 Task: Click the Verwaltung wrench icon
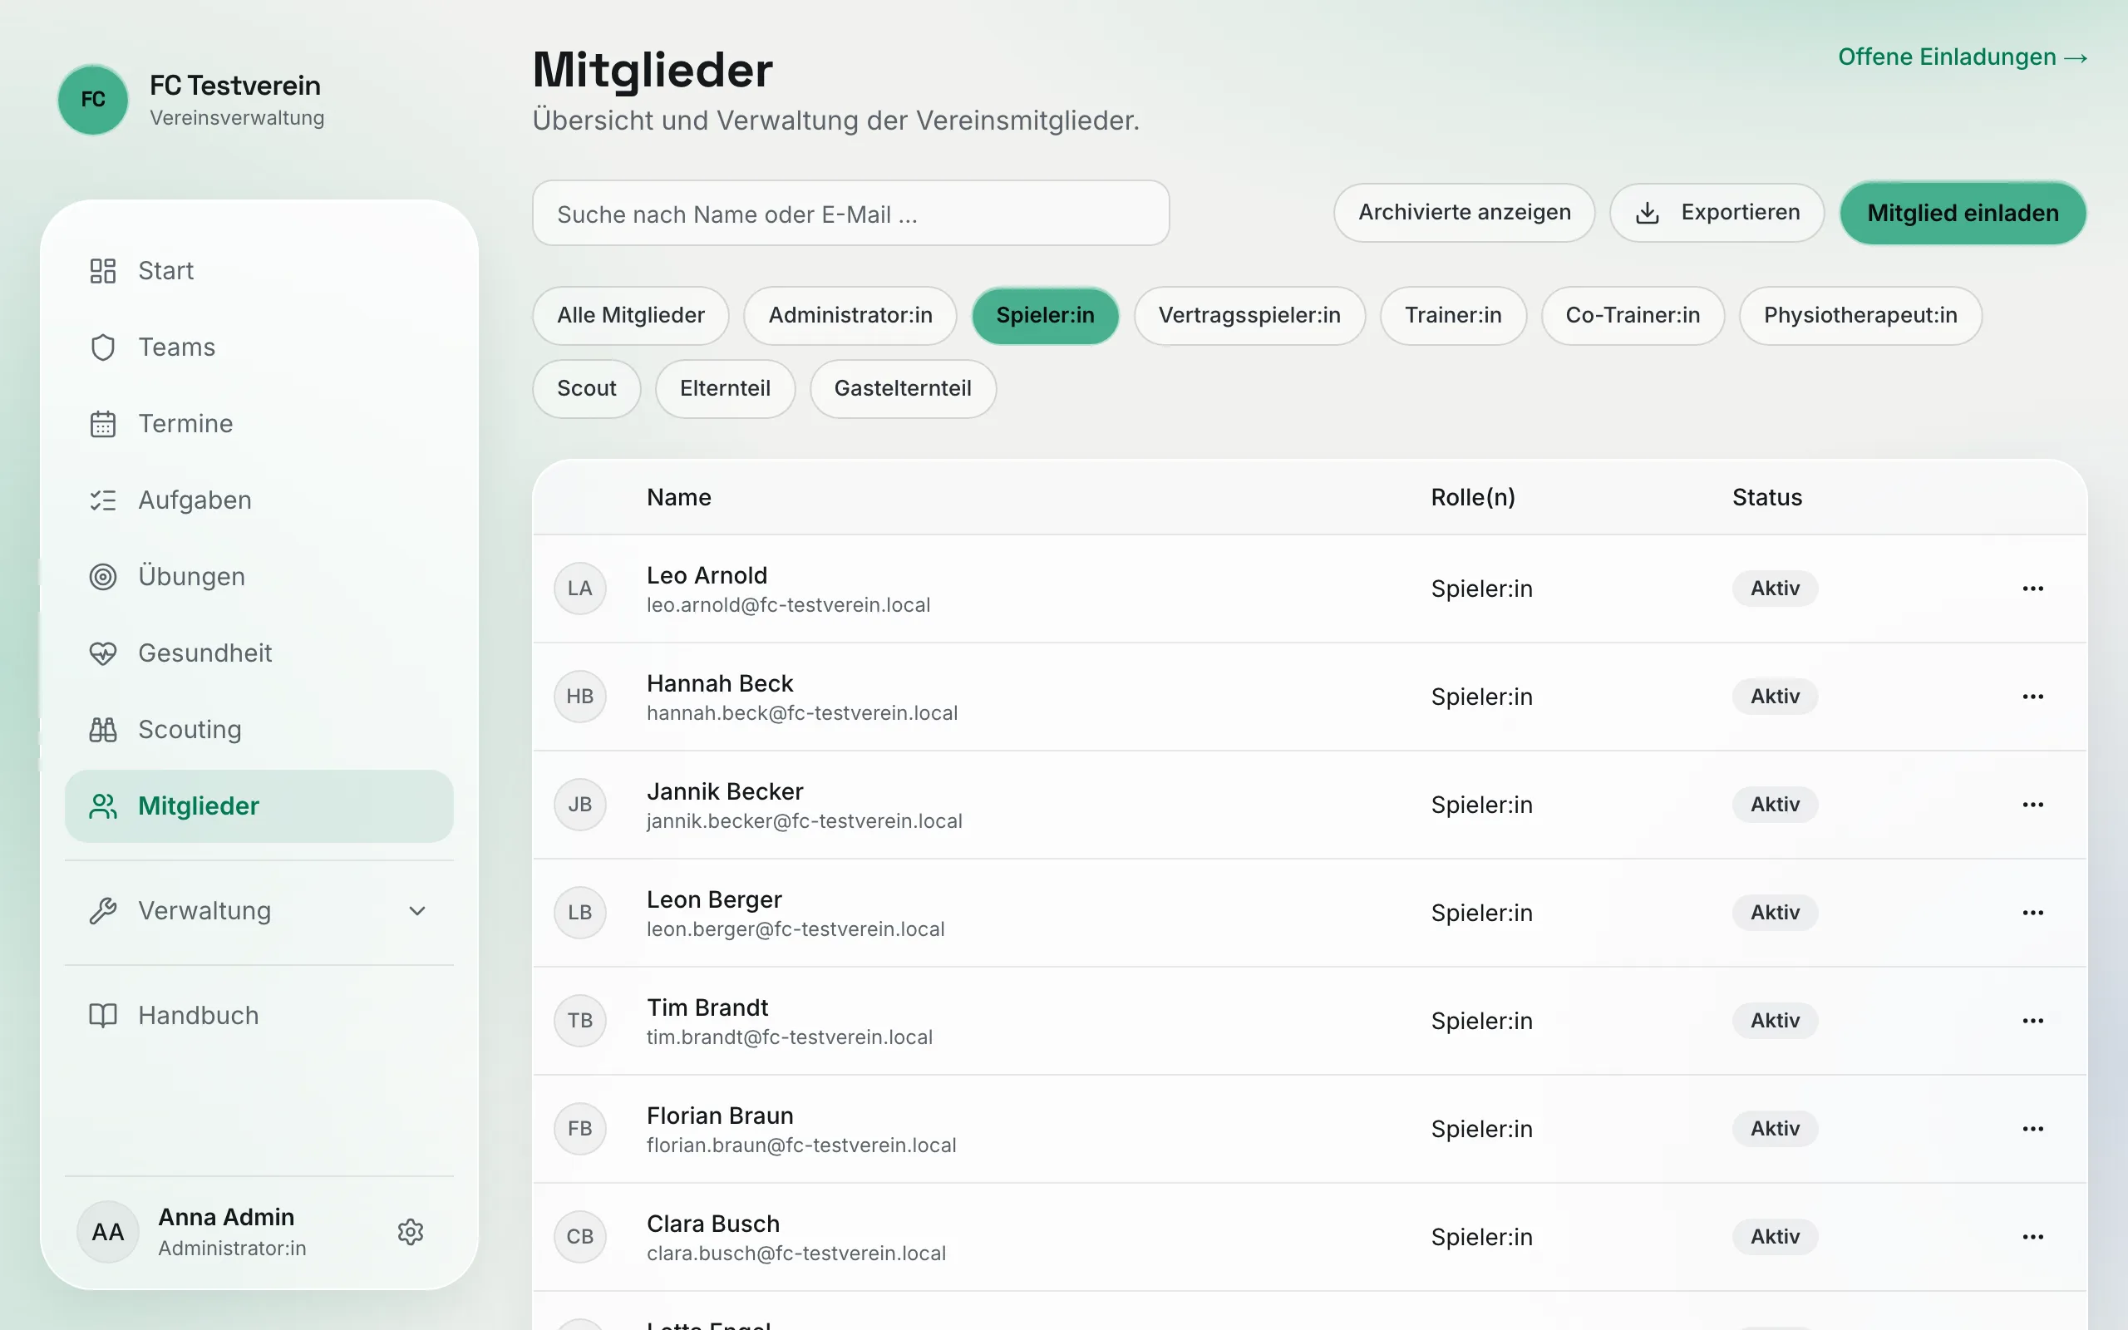[x=103, y=911]
